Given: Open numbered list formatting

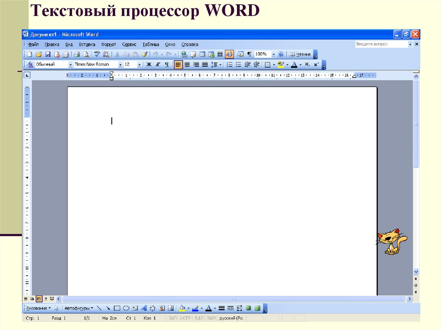Looking at the screenshot, I should click(x=230, y=65).
